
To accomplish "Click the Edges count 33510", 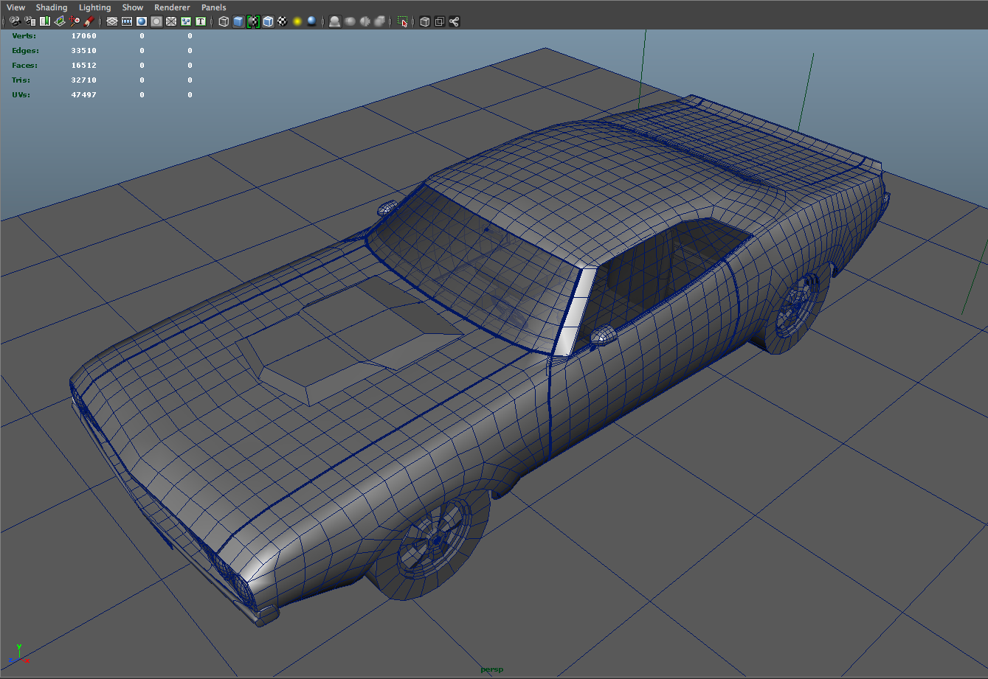I will [83, 50].
